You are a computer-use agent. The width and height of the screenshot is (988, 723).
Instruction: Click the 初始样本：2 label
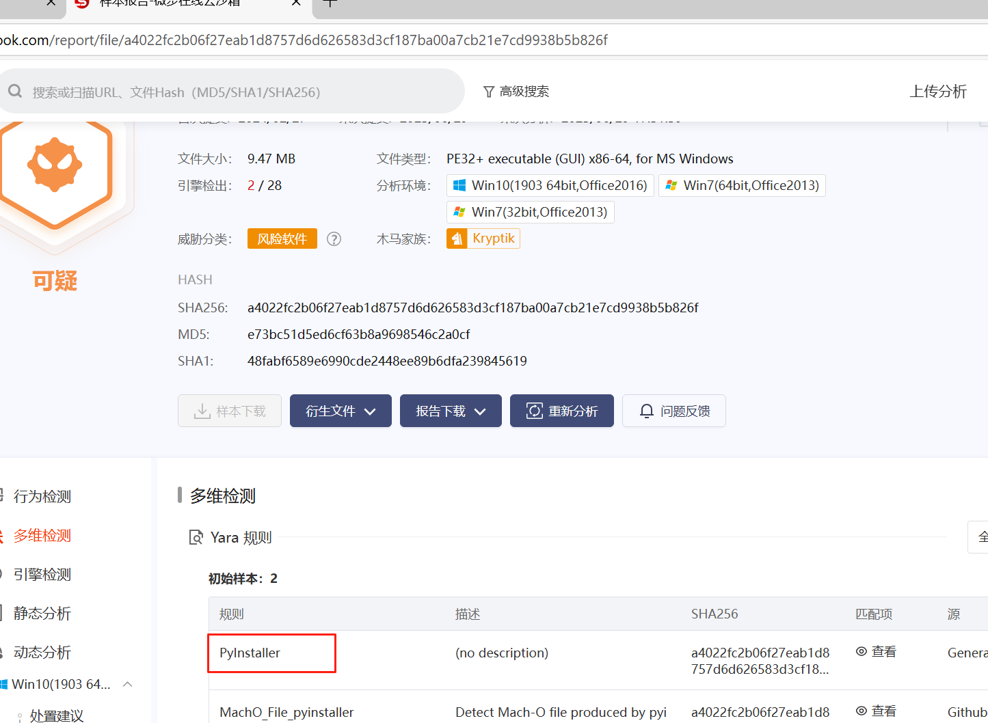[243, 578]
